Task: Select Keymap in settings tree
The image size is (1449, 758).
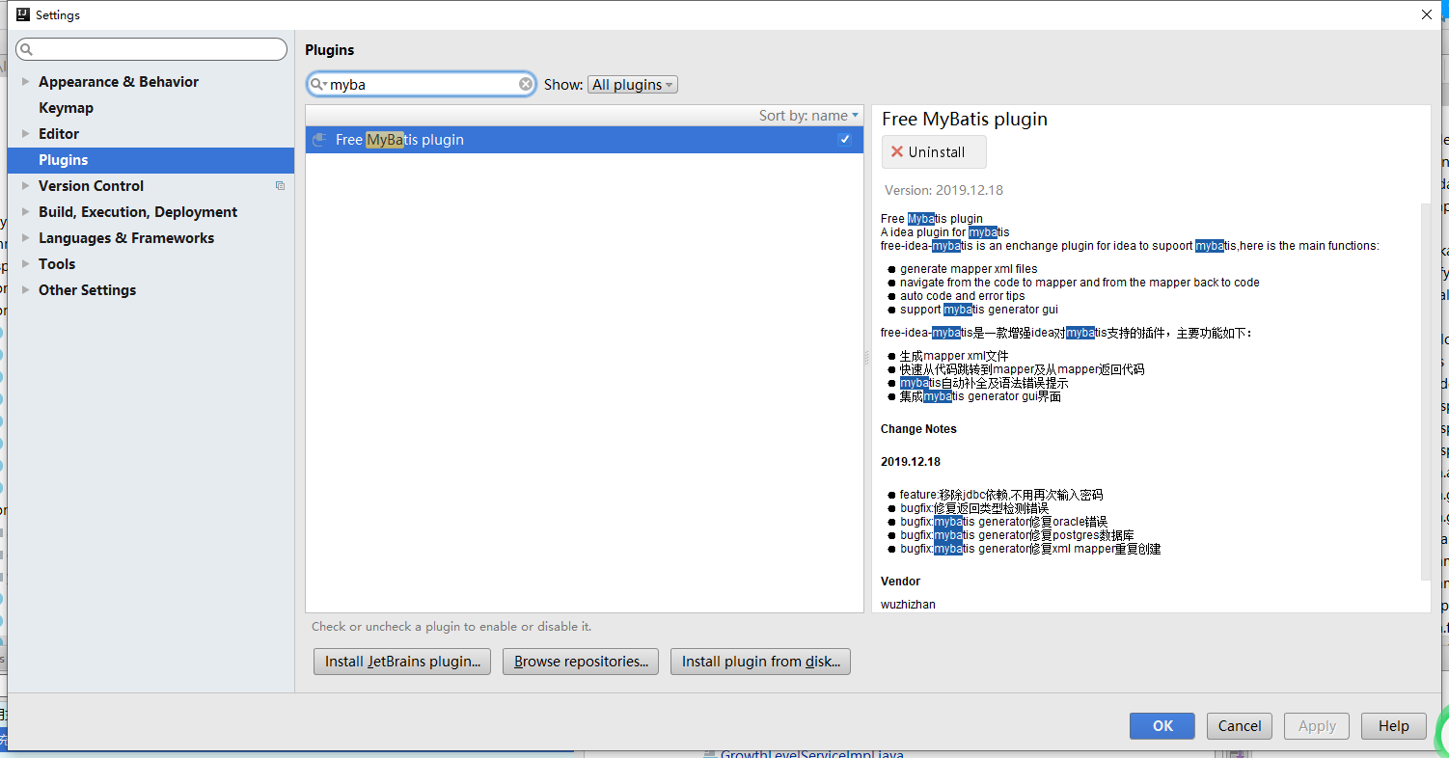Action: click(66, 108)
